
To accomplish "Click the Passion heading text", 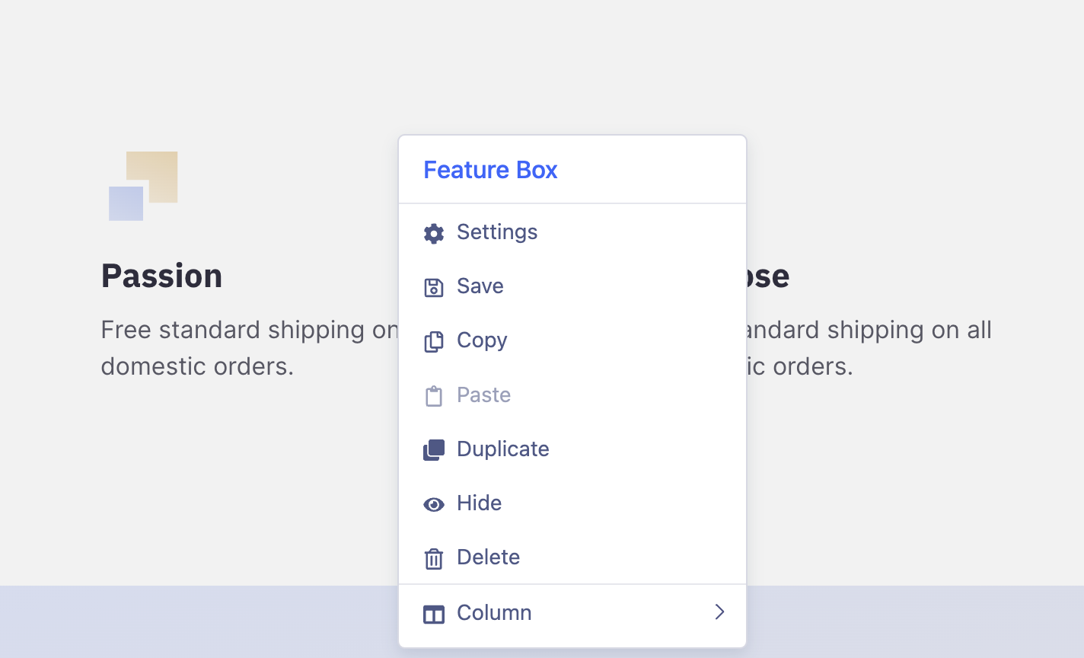I will (161, 276).
